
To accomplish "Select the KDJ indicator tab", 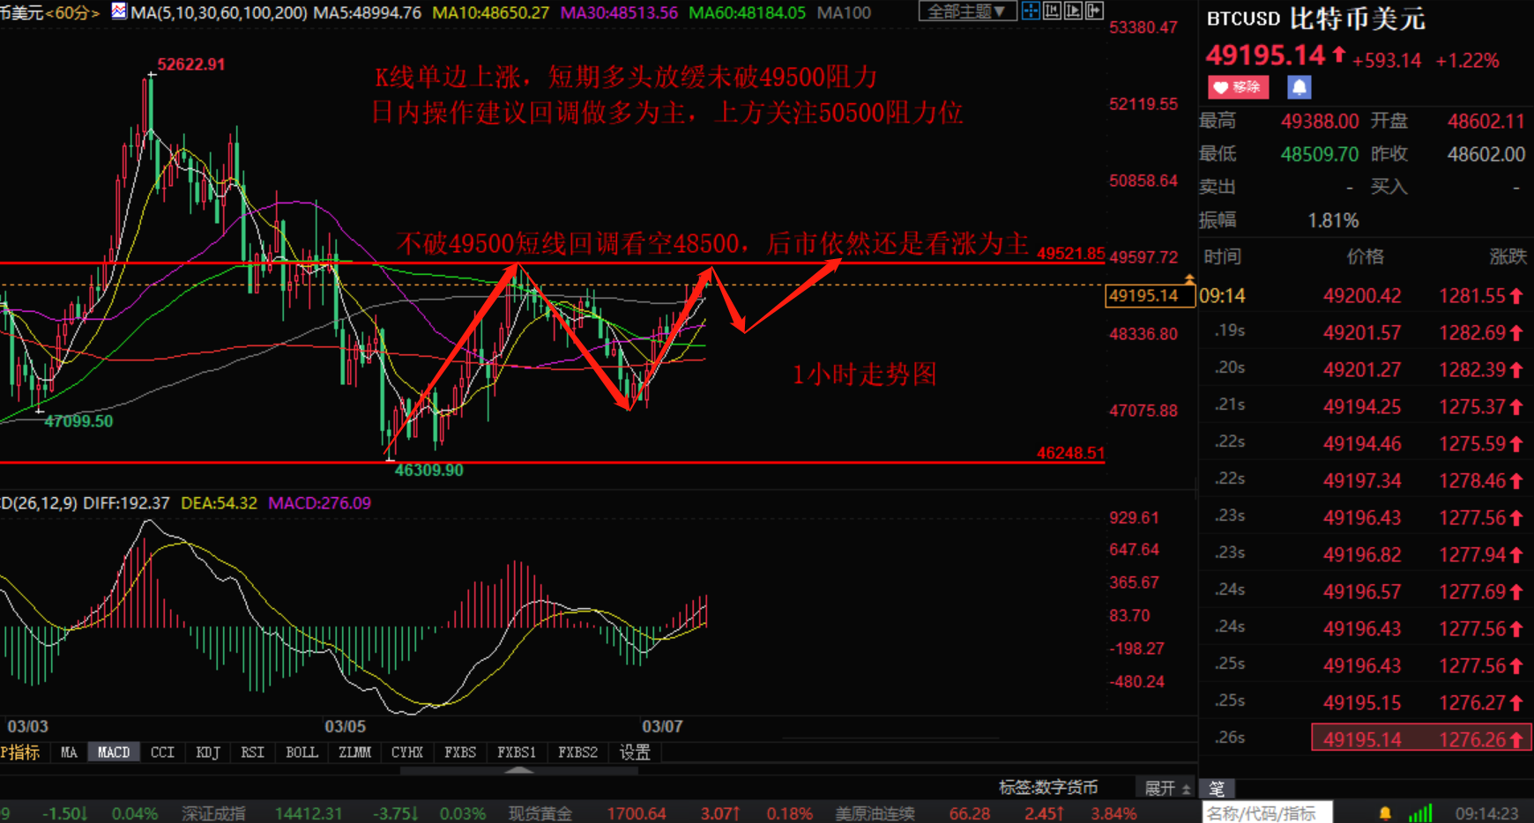I will [x=208, y=753].
